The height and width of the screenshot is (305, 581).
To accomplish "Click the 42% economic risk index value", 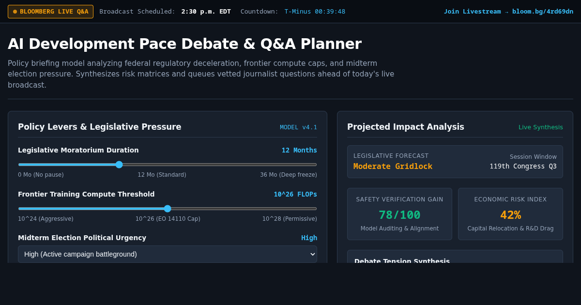I will 510,215.
